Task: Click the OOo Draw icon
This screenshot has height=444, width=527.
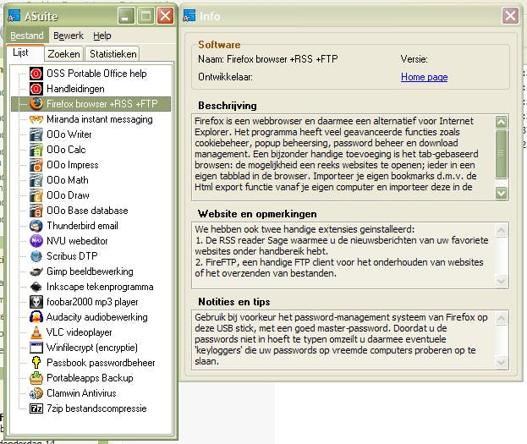Action: click(36, 195)
